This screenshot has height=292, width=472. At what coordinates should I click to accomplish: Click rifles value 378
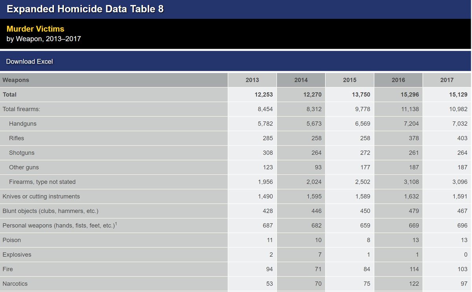coord(414,138)
